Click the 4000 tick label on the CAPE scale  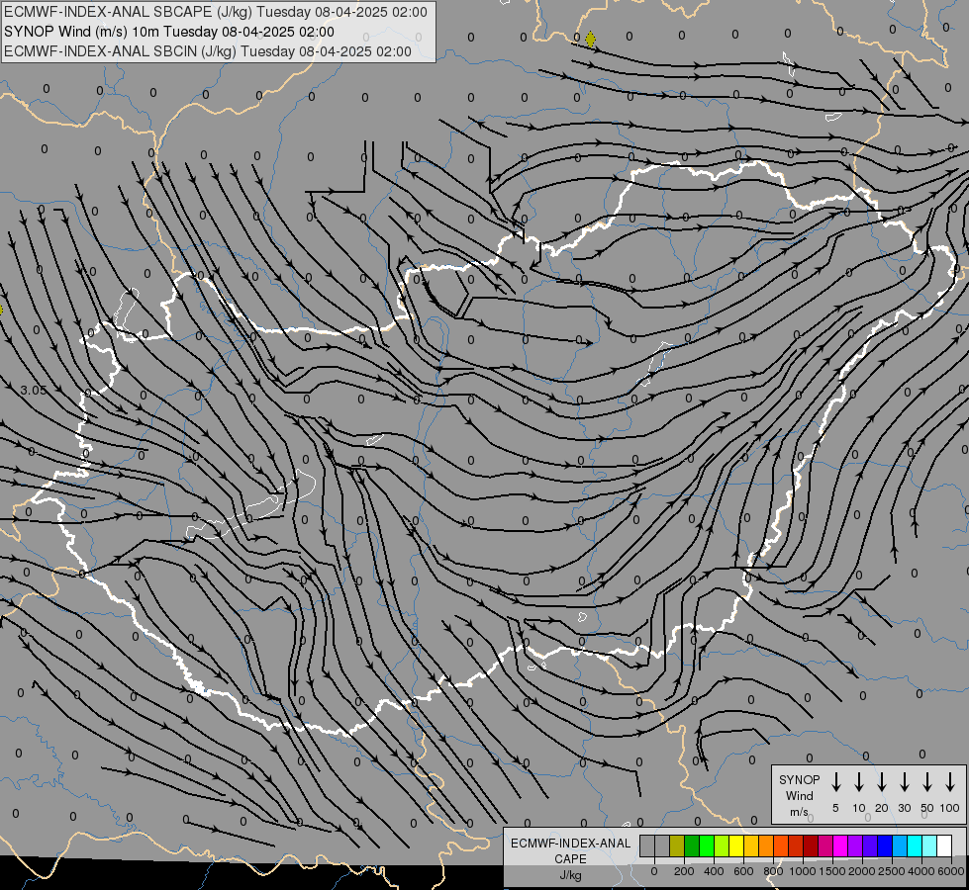(921, 871)
